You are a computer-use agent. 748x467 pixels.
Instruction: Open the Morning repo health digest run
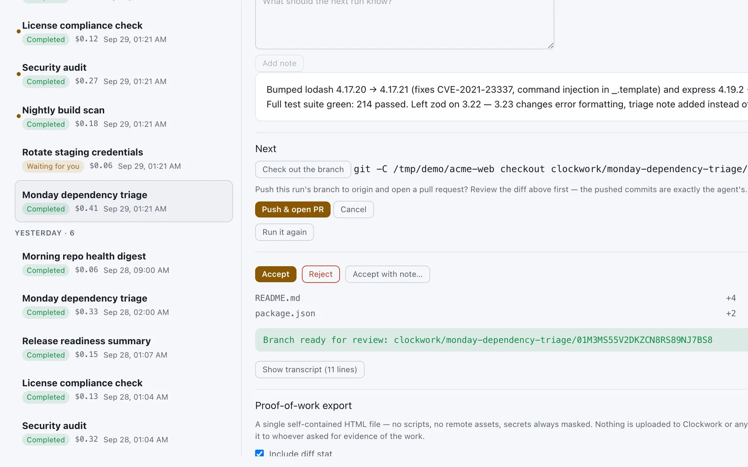click(124, 263)
